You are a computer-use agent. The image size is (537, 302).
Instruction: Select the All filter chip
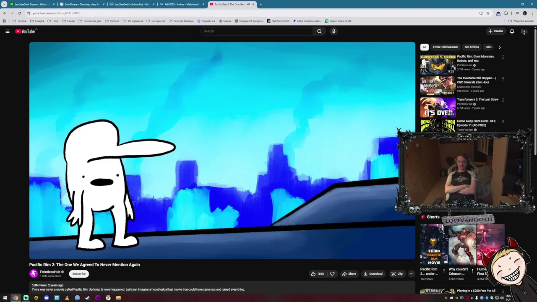click(425, 47)
